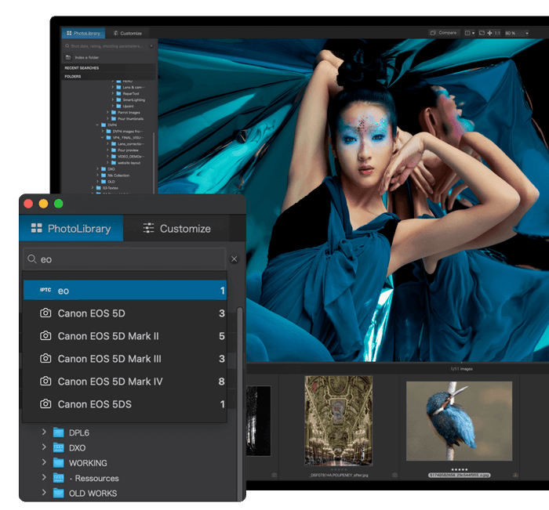Click the 1:1 zoom button

coord(497,33)
